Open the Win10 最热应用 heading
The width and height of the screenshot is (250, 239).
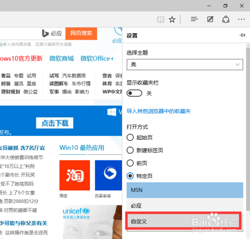click(x=81, y=148)
